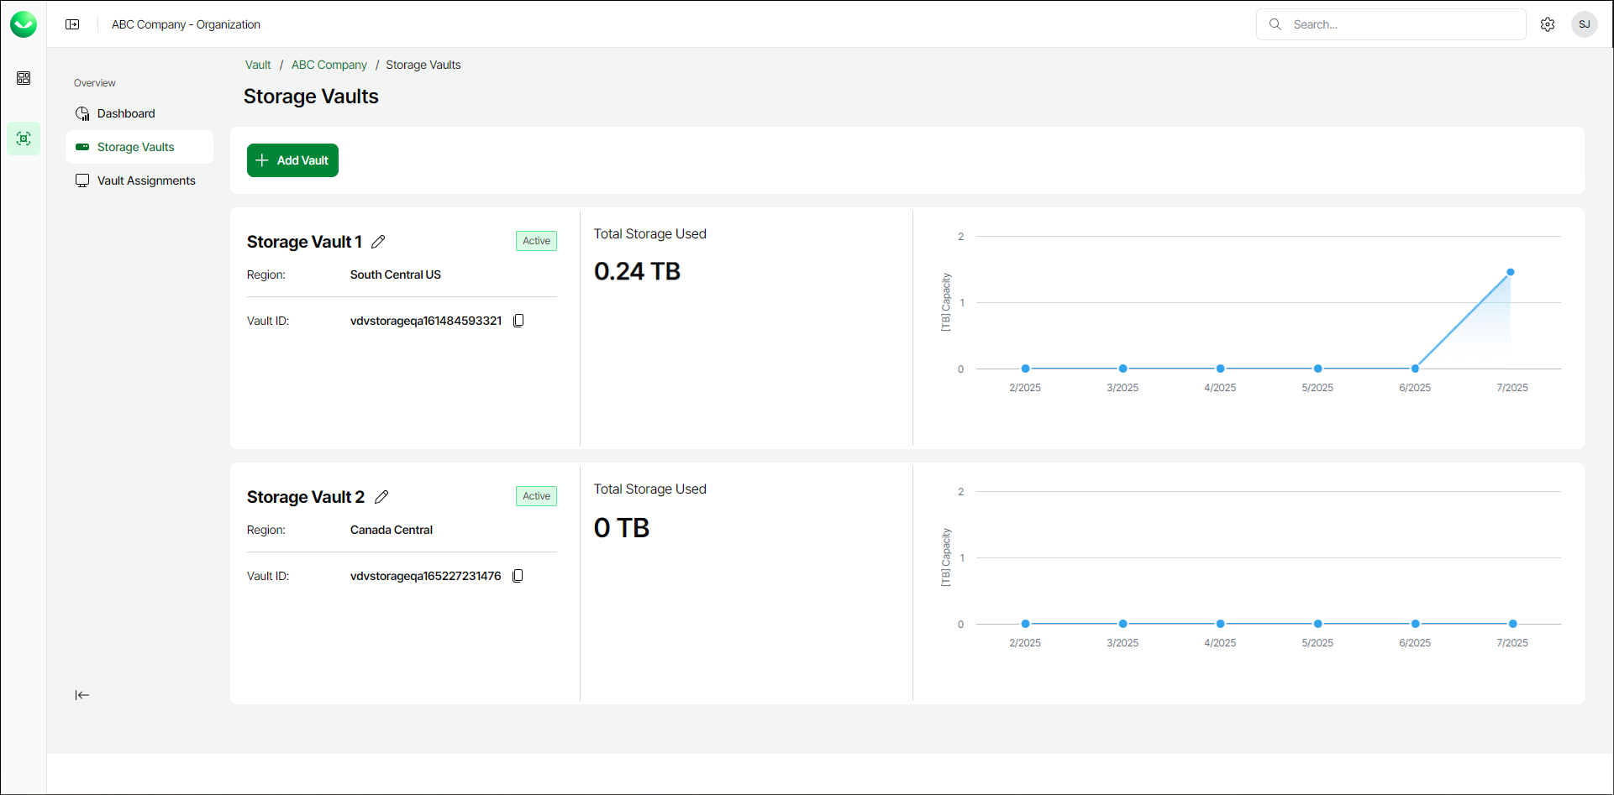The height and width of the screenshot is (795, 1614).
Task: Select the vault scan icon in left rail
Action: pyautogui.click(x=24, y=139)
